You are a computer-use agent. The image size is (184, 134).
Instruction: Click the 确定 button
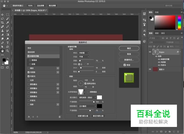point(129,48)
